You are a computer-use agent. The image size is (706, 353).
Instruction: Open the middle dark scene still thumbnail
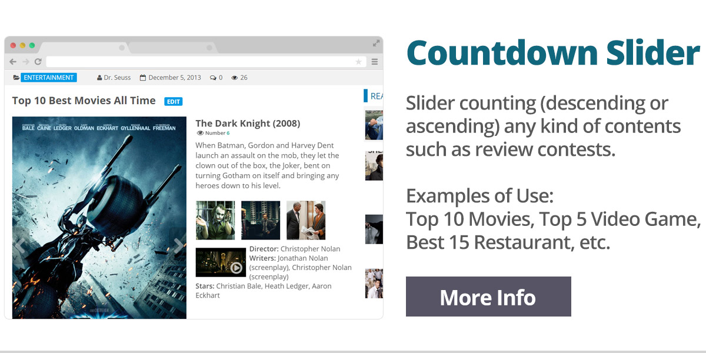pyautogui.click(x=261, y=220)
